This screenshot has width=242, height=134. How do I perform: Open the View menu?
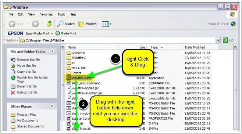(31, 14)
